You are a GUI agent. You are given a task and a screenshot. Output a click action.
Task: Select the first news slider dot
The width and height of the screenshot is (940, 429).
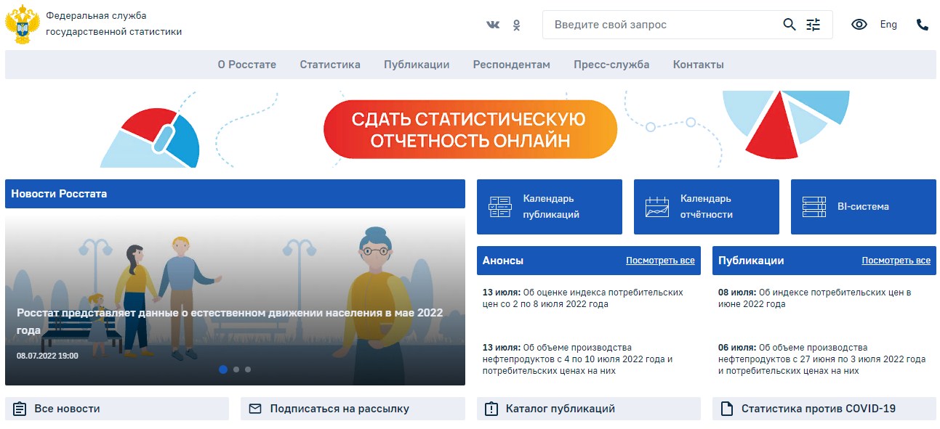223,369
